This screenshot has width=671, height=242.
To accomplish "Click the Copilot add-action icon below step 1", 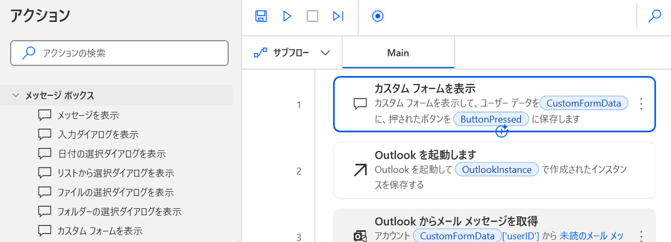I will (x=502, y=131).
